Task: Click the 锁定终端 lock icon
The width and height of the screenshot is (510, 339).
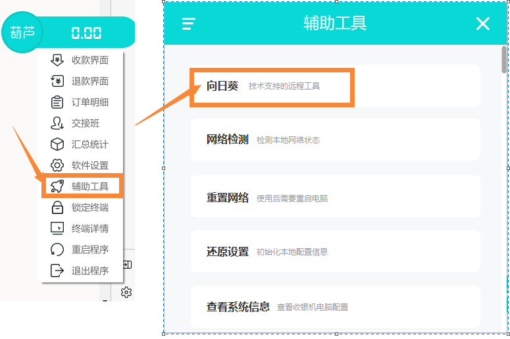Action: point(57,207)
